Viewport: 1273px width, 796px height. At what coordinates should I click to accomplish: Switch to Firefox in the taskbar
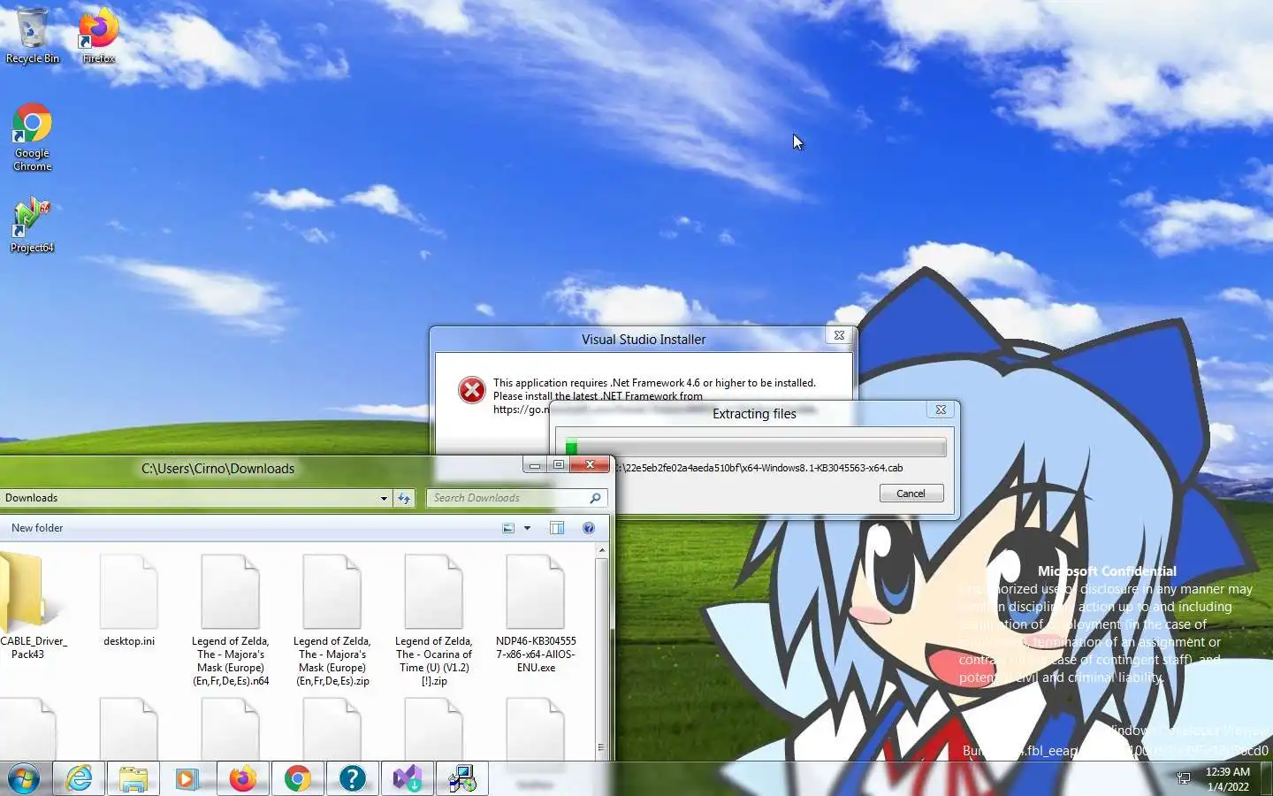coord(242,779)
